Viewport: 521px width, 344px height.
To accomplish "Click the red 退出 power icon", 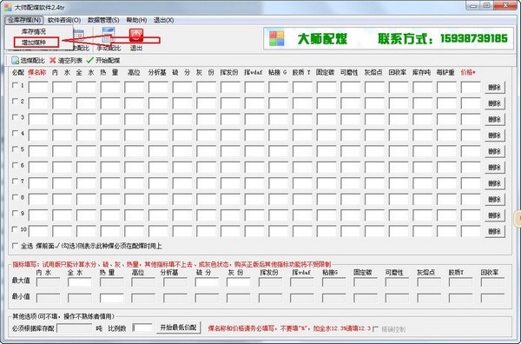I will (136, 35).
